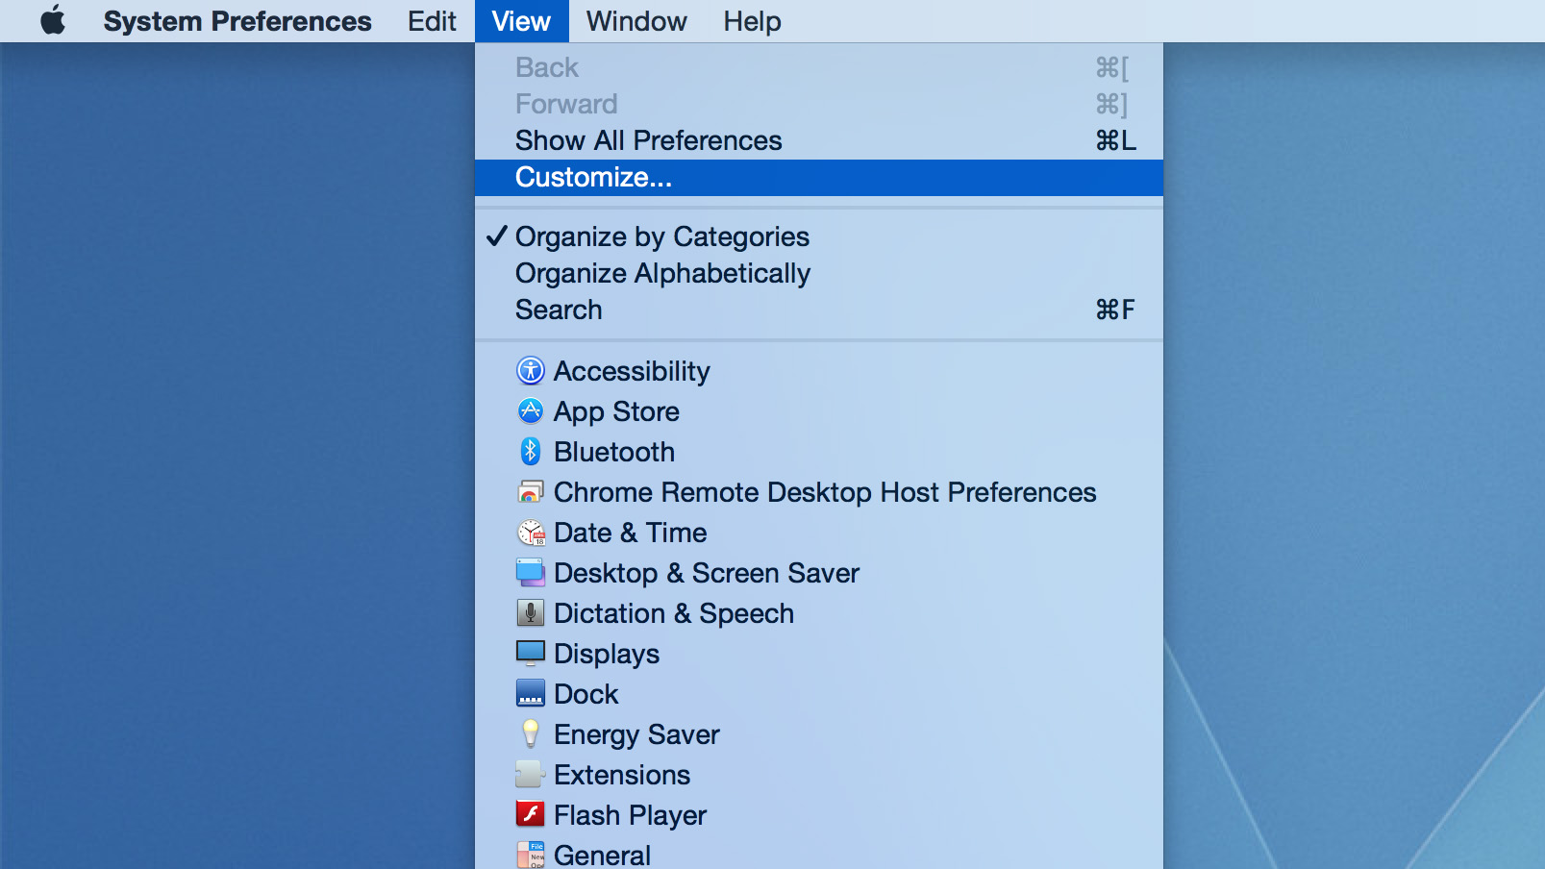Image resolution: width=1545 pixels, height=869 pixels.
Task: Click the Dock pane icon
Action: (x=531, y=693)
